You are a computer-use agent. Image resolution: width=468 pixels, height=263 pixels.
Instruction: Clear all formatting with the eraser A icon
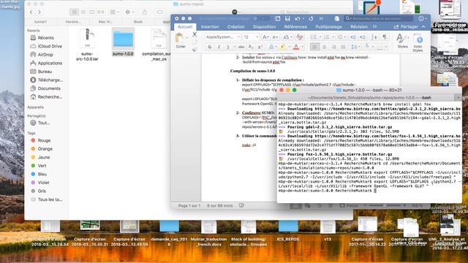click(299, 37)
